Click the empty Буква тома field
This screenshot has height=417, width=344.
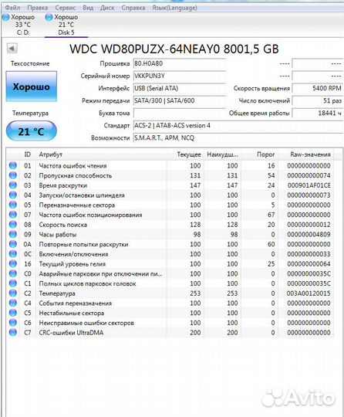[179, 114]
